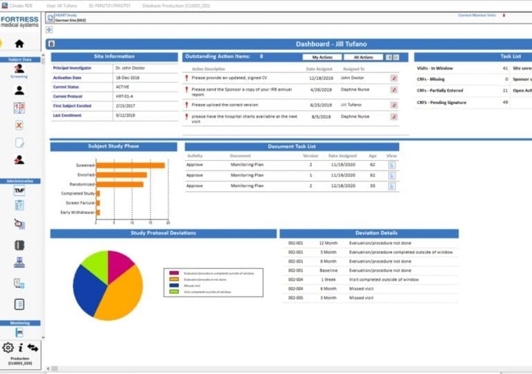Go to previous page of action items
Screen dimensions: 532x374
point(389,57)
